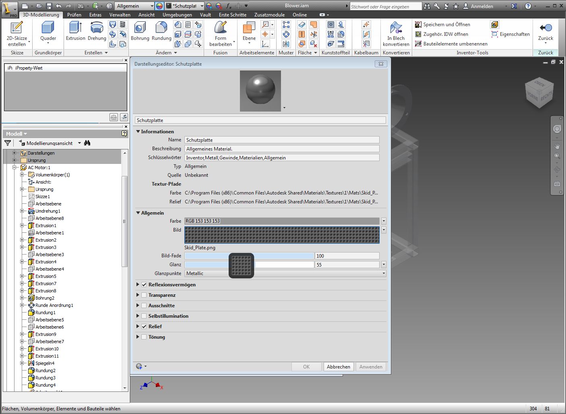Select the Bohrung hole tool

coord(140,28)
